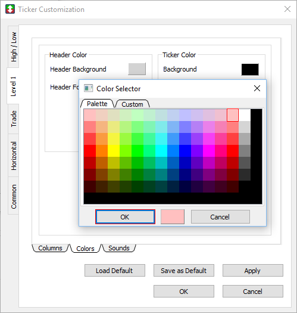Viewport: 297px width, 313px height.
Task: Click the Load Default button
Action: tap(115, 271)
